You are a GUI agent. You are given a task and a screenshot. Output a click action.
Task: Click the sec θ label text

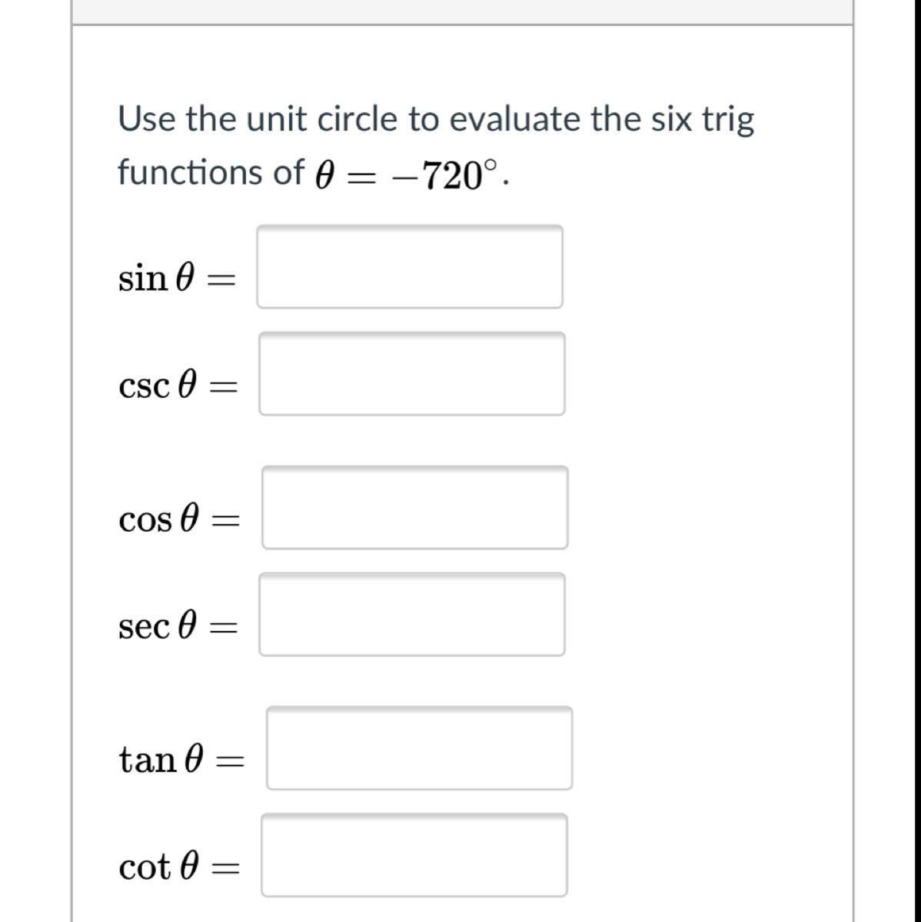coord(155,626)
